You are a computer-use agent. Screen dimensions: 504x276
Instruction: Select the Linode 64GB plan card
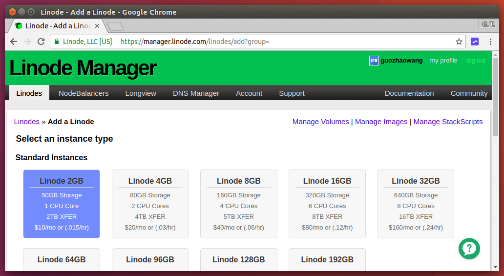click(62, 259)
